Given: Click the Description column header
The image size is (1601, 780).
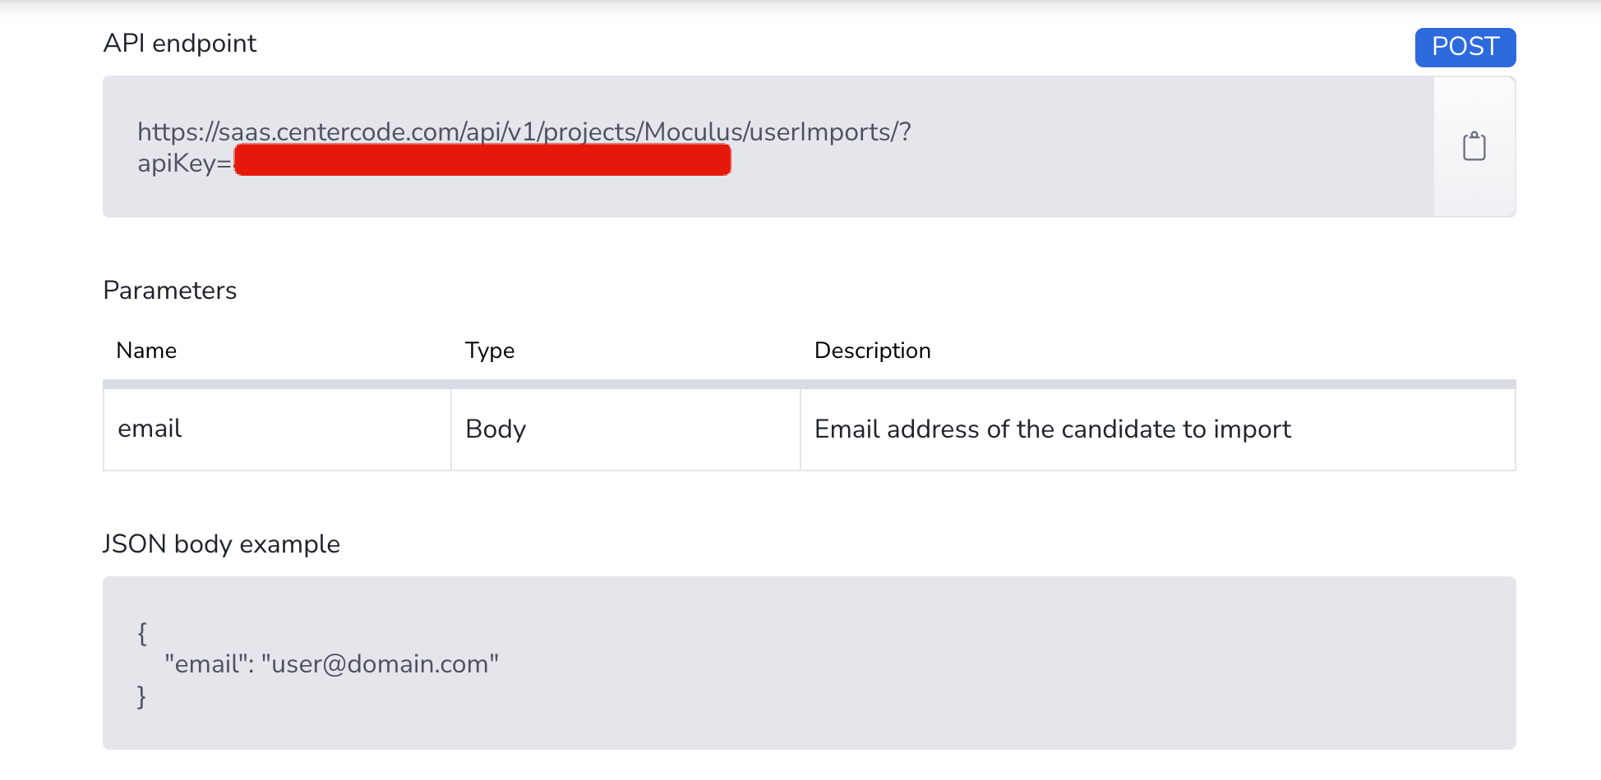Looking at the screenshot, I should [873, 351].
